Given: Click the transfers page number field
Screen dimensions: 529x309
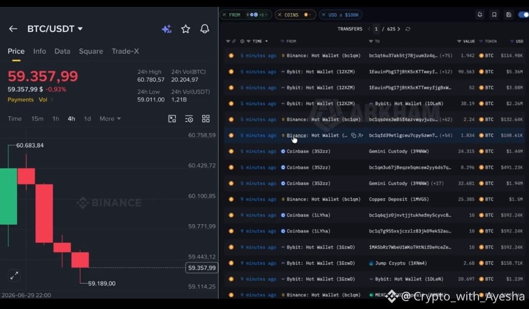Looking at the screenshot, I should pos(376,29).
